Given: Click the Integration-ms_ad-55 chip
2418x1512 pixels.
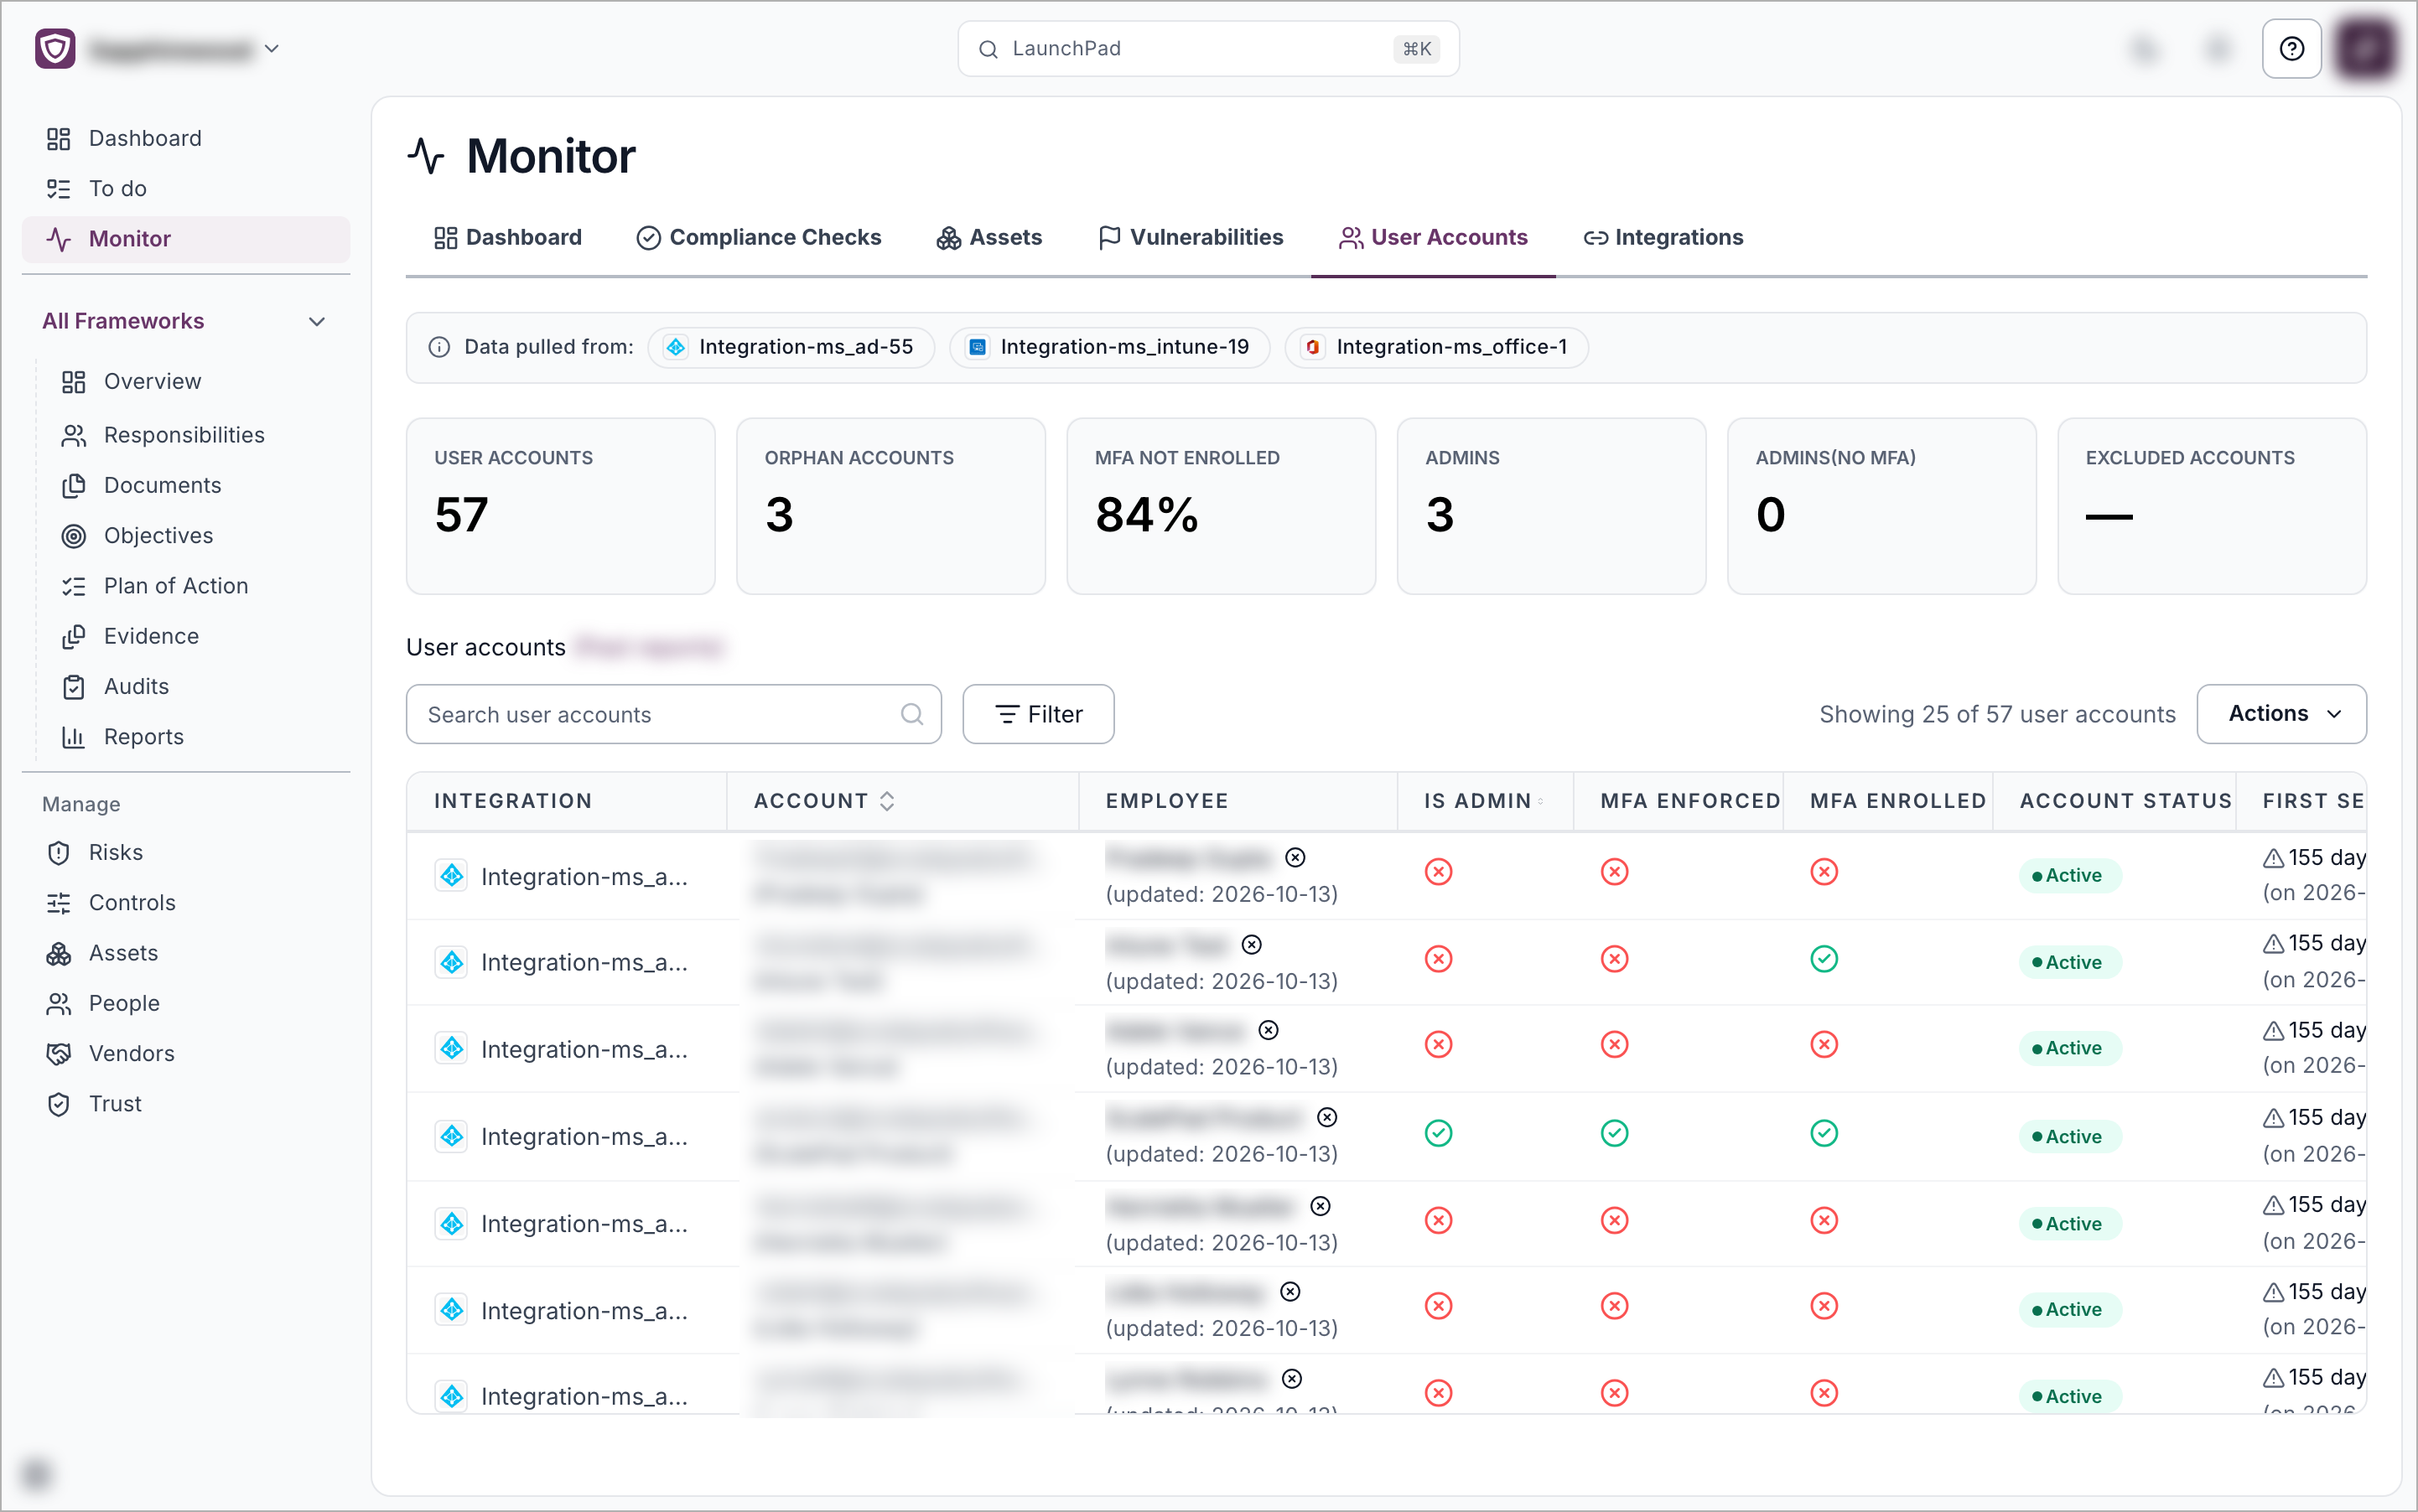Looking at the screenshot, I should pos(791,347).
